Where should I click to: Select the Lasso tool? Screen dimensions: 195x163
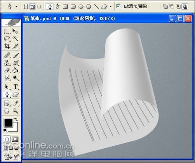coord(7,39)
